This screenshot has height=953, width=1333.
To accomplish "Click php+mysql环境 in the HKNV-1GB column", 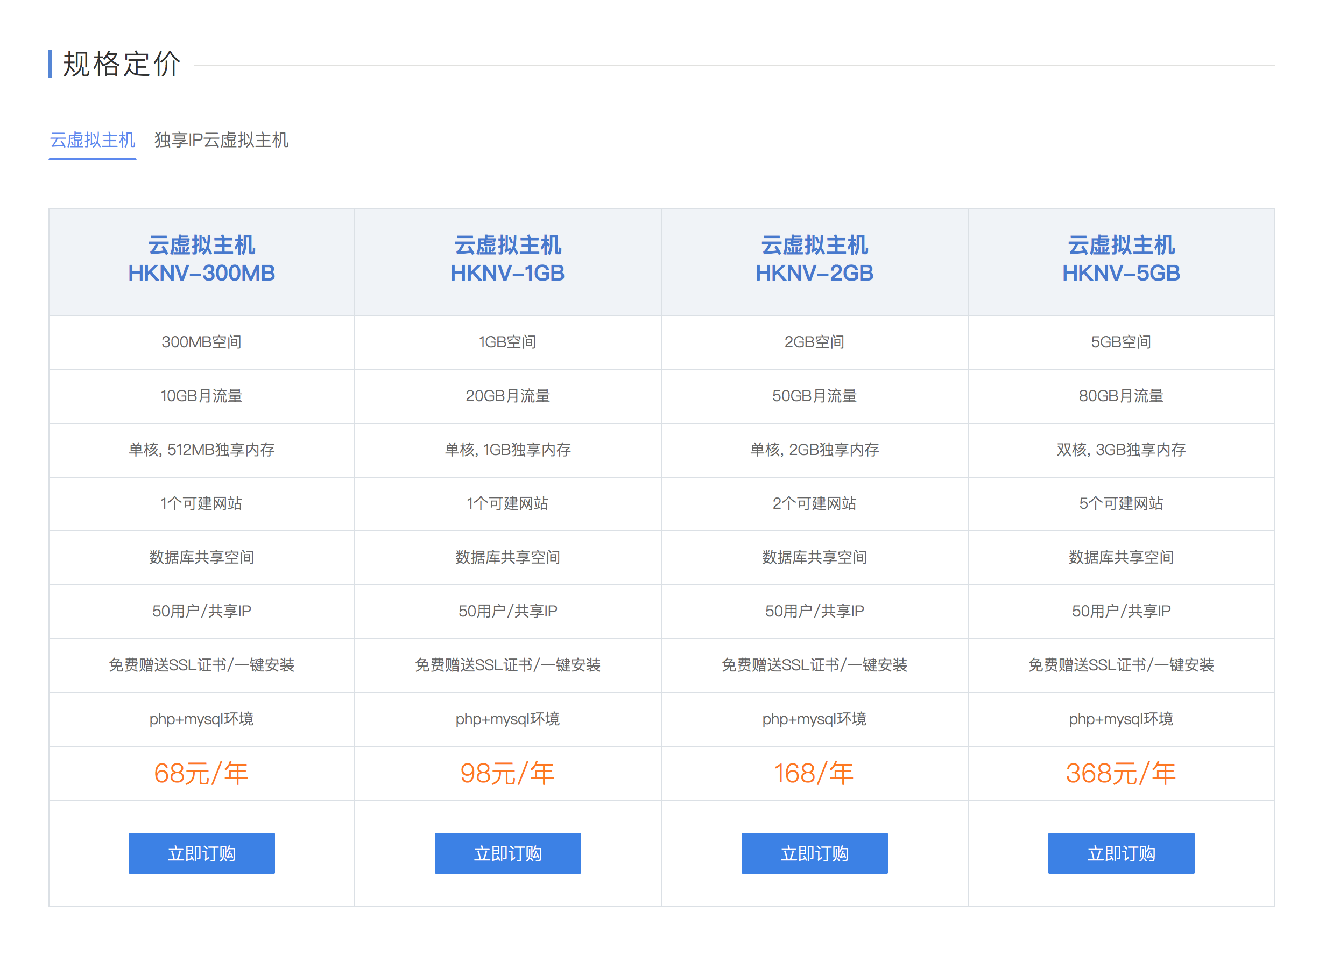I will pyautogui.click(x=507, y=719).
